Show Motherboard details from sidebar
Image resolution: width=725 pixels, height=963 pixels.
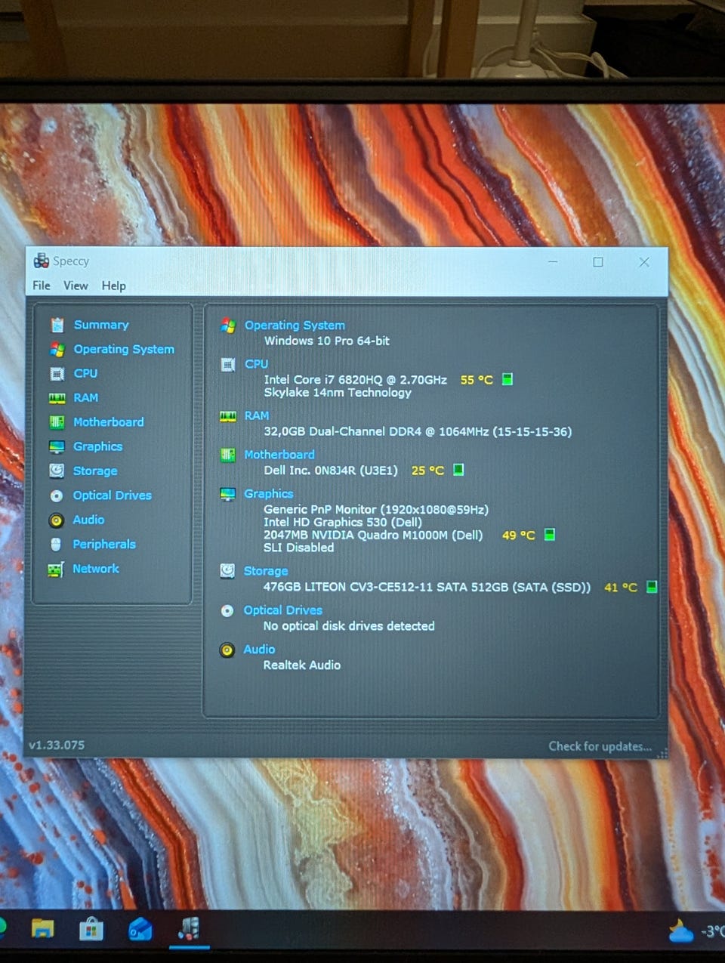tap(108, 422)
